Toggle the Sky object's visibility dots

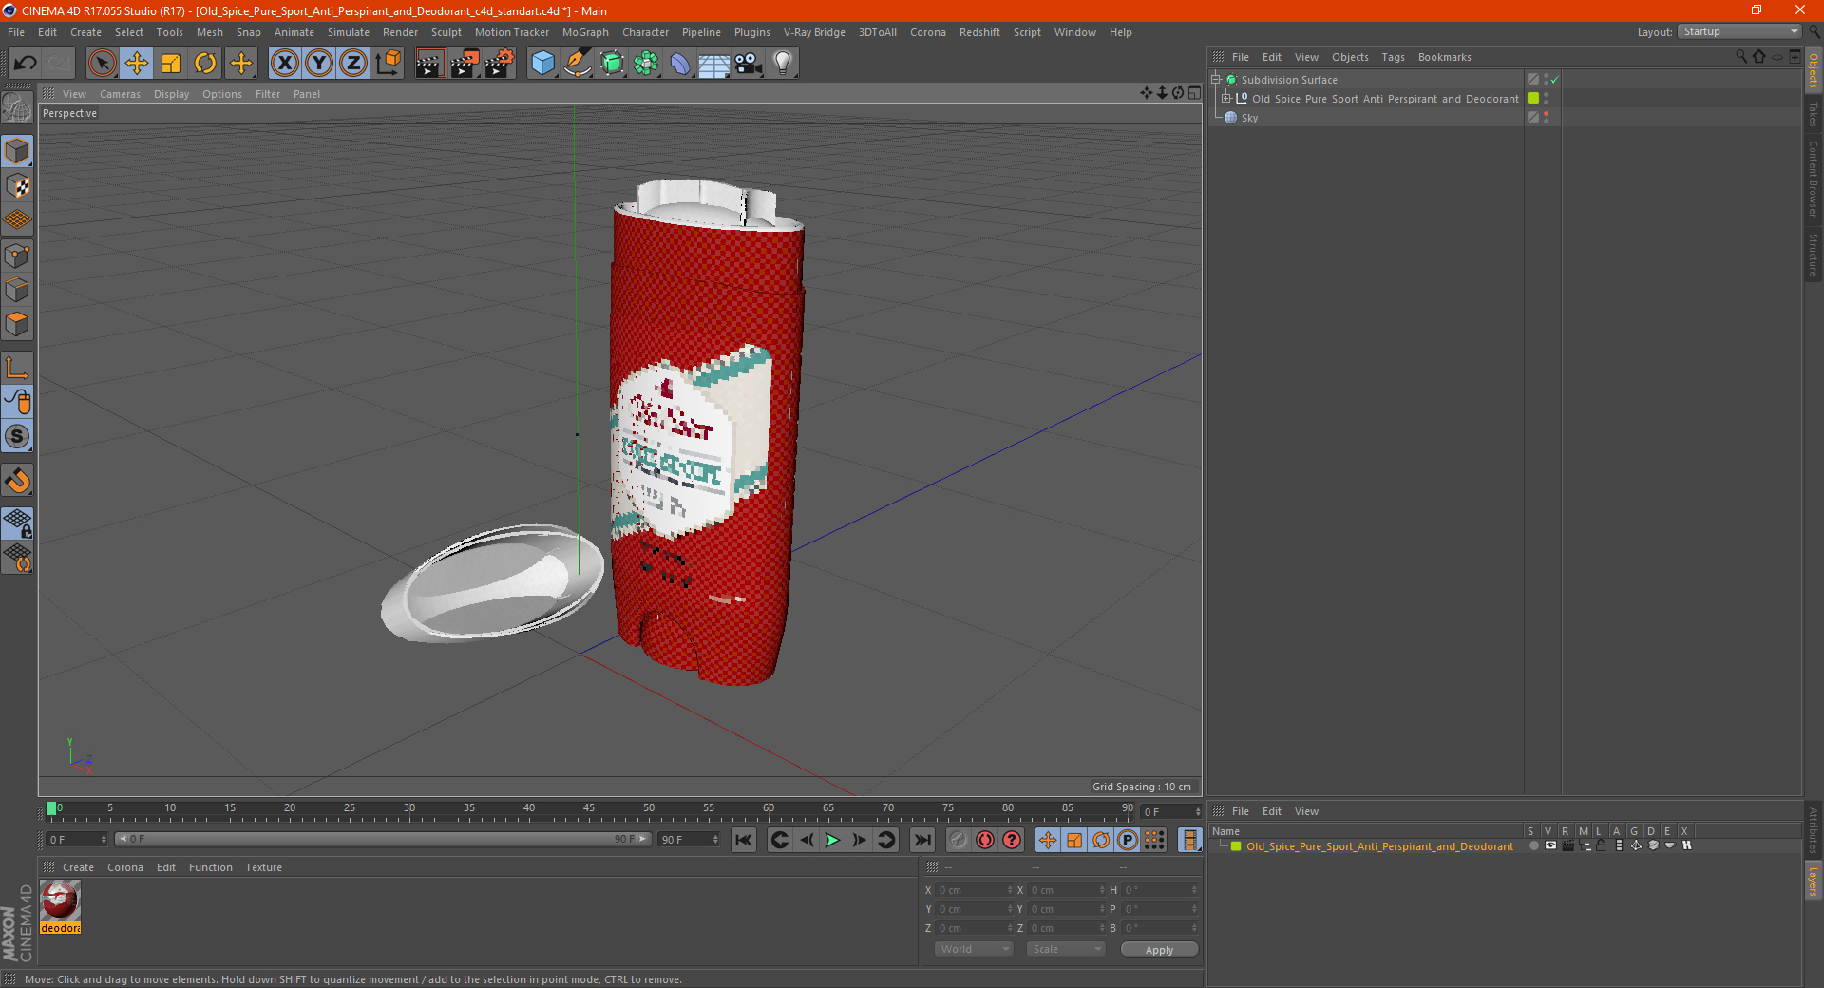click(x=1547, y=117)
